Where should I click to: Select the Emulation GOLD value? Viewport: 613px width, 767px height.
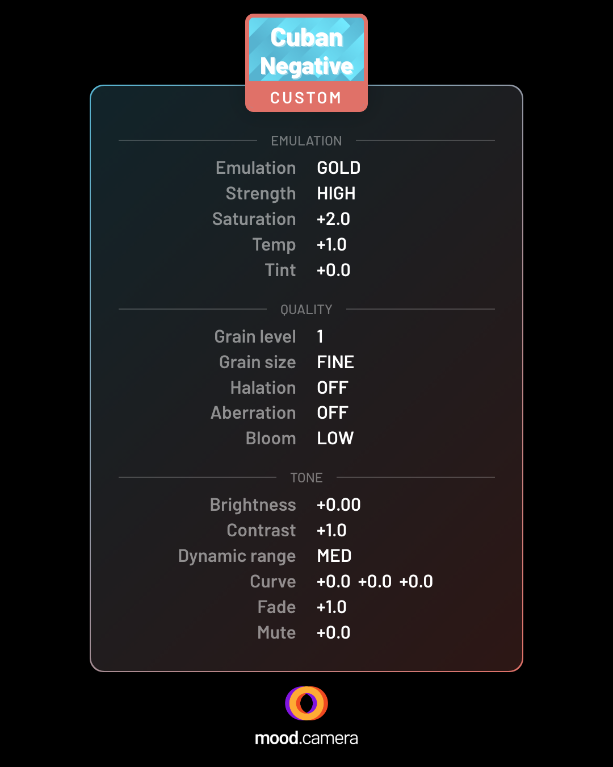tap(339, 168)
